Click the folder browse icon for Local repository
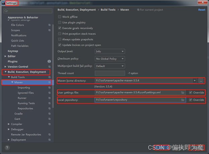The width and height of the screenshot is (209, 154). click(183, 100)
